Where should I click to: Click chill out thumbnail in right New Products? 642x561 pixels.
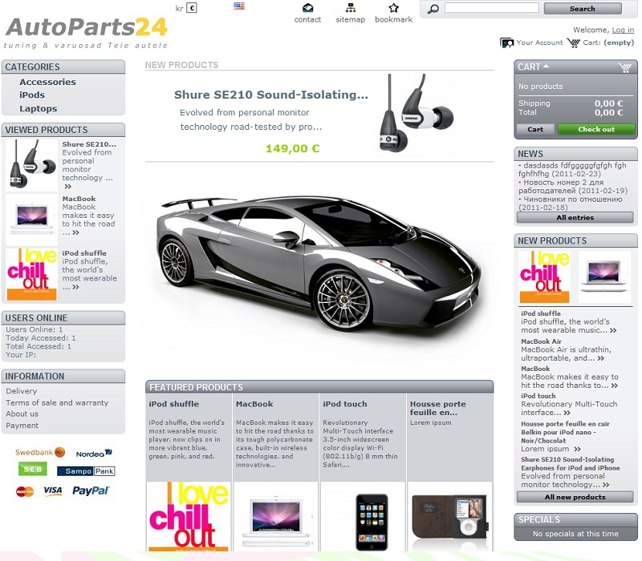click(545, 276)
